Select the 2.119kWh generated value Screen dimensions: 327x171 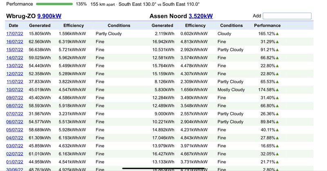[x=164, y=34]
